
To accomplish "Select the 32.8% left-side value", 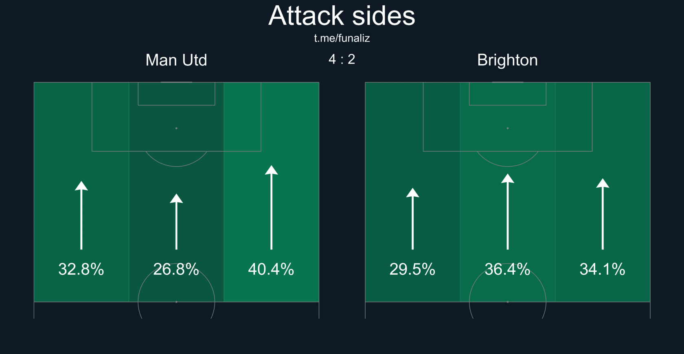I will (81, 269).
